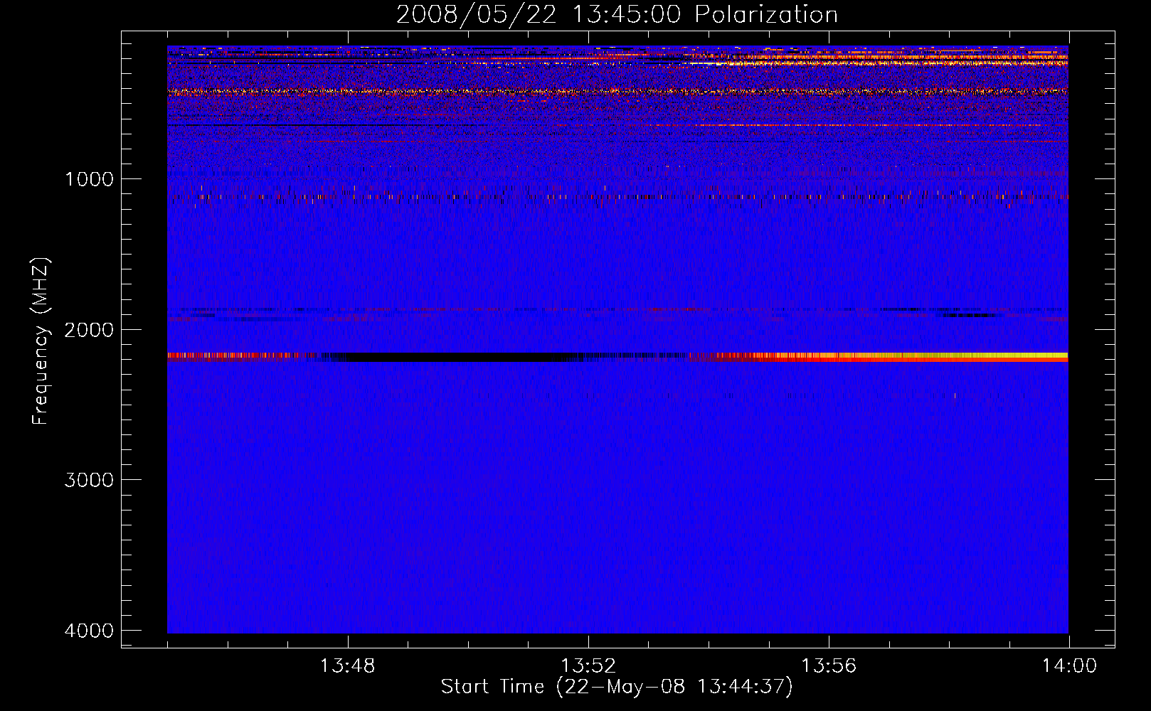Viewport: 1151px width, 711px height.
Task: Select the 2000 MHz frequency tick label
Action: coord(89,330)
